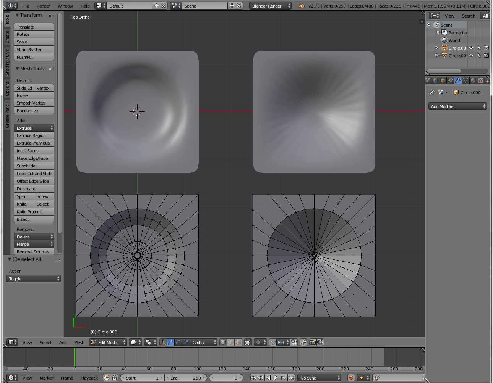
Task: Enable automatic keyframe recording in the timeline
Action: (351, 378)
